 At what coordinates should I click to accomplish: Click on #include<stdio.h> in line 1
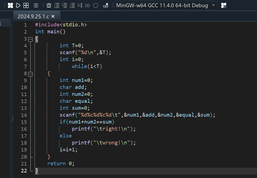point(61,25)
